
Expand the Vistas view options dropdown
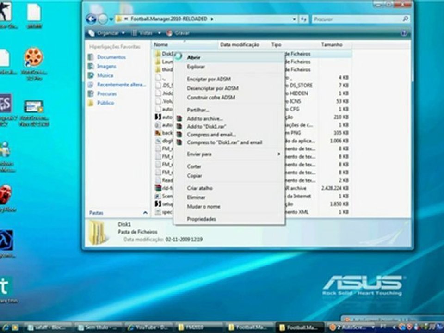tap(159, 33)
